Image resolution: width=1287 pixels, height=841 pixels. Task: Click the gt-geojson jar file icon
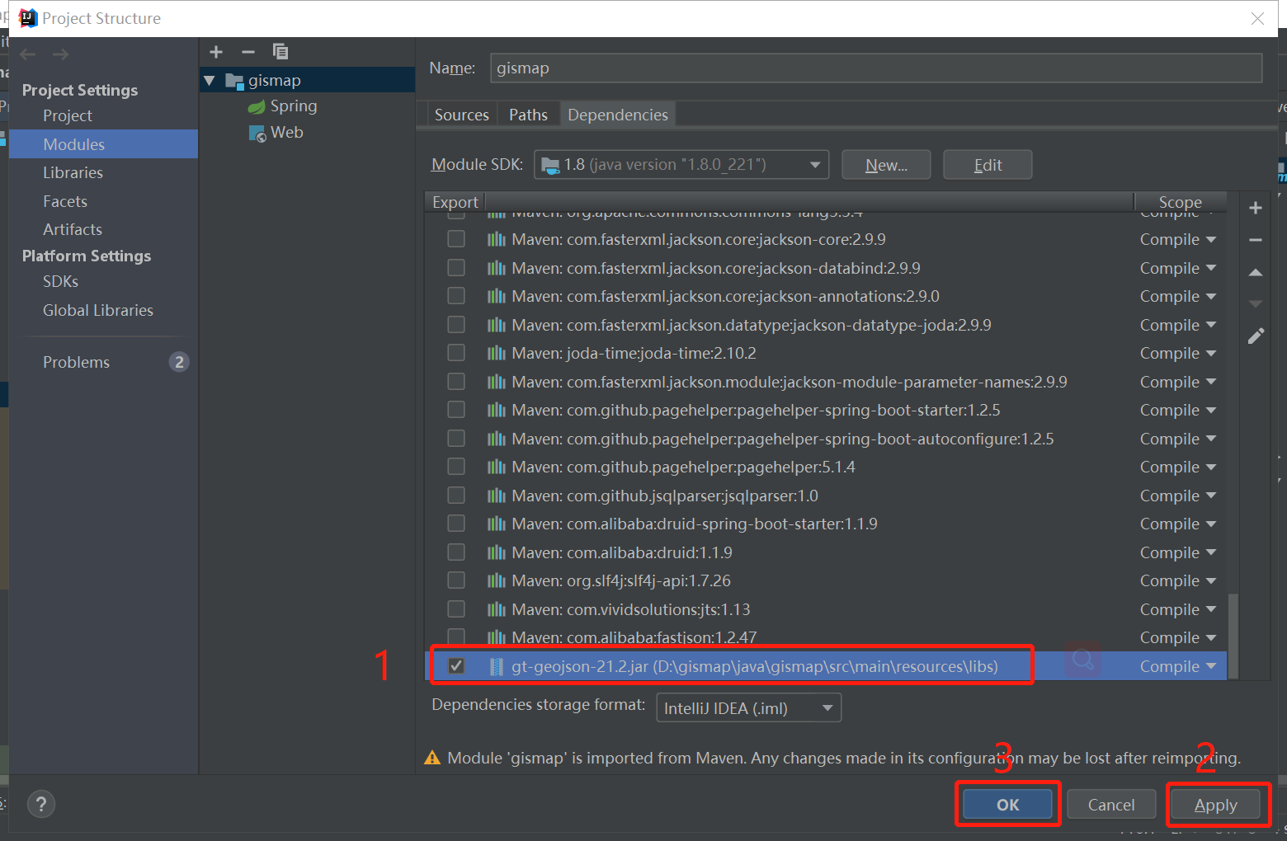tap(496, 666)
